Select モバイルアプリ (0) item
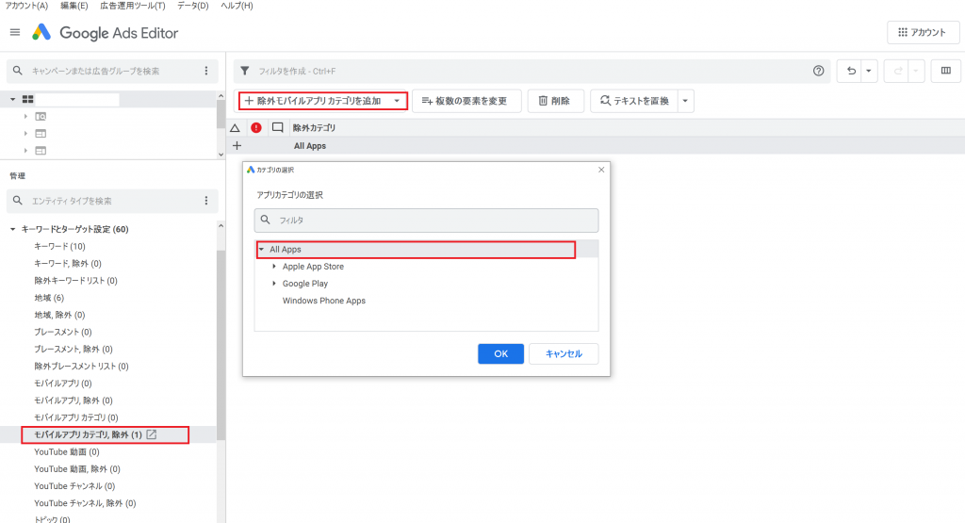This screenshot has height=523, width=965. tap(63, 384)
